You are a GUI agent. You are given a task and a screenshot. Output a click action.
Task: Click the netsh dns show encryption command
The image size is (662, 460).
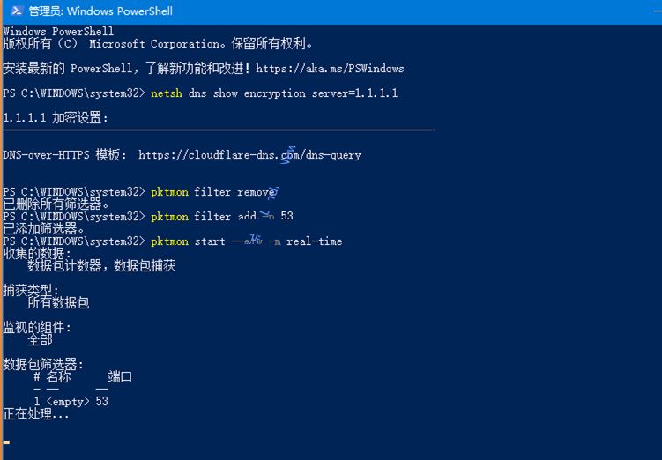(x=274, y=93)
